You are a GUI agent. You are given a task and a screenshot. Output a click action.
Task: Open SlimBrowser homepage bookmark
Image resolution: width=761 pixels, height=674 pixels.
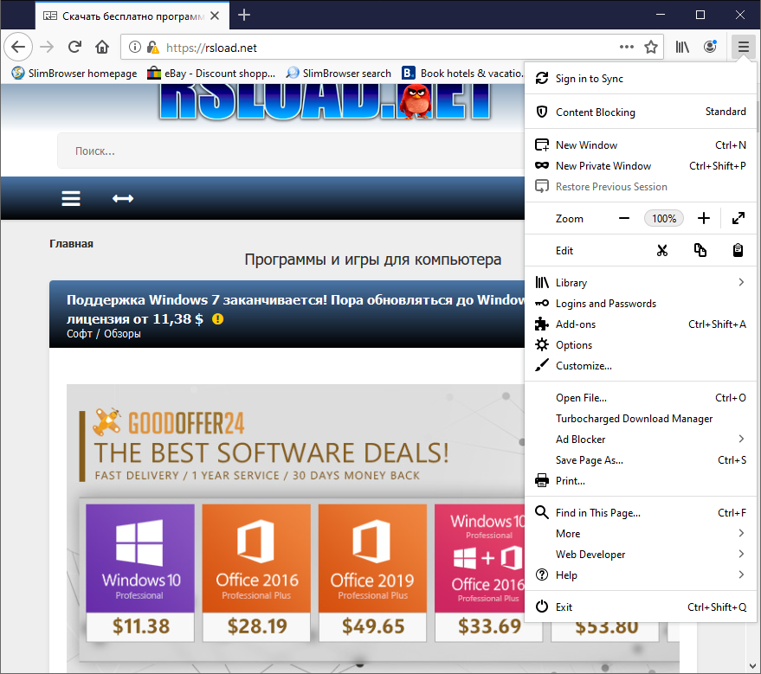pos(74,74)
